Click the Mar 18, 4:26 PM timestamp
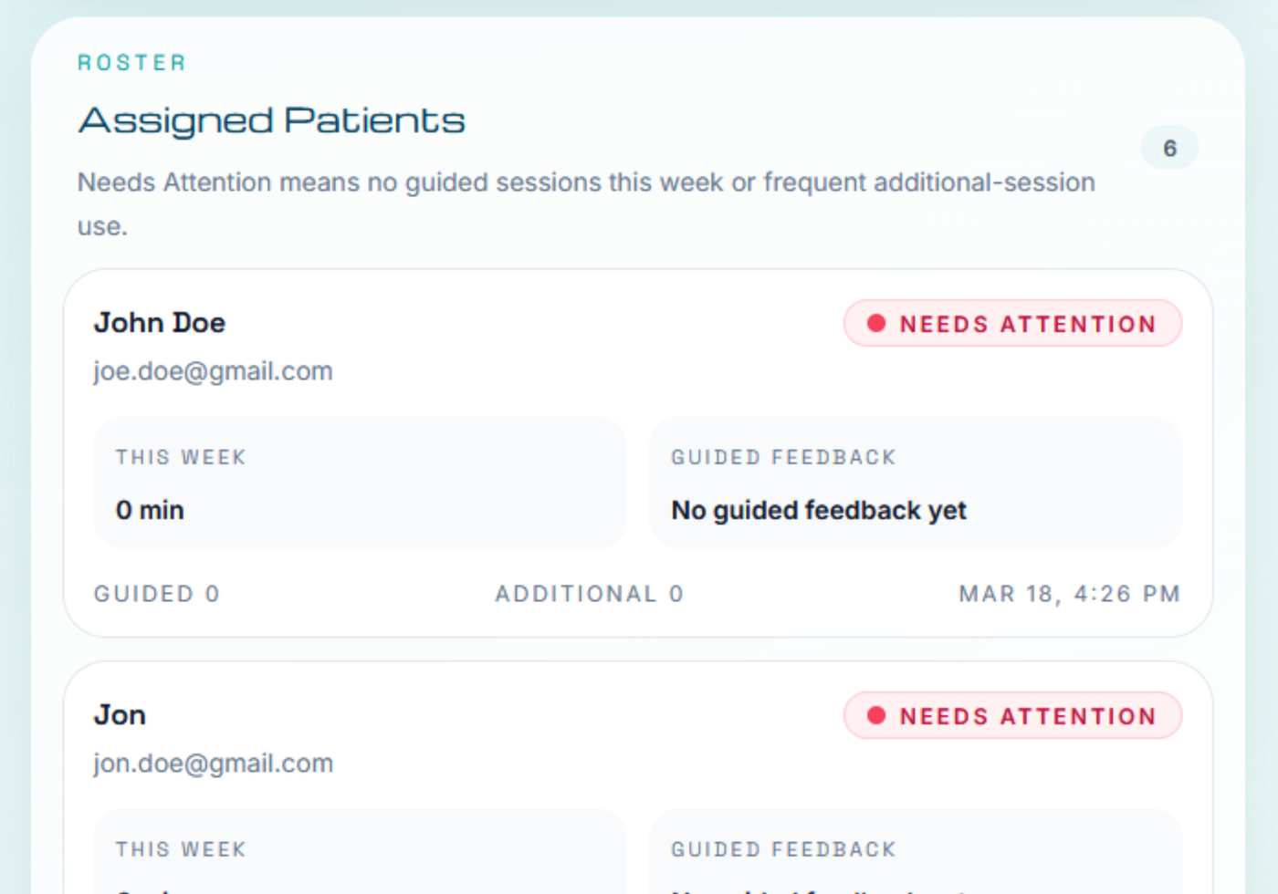1278x894 pixels. pos(1070,594)
